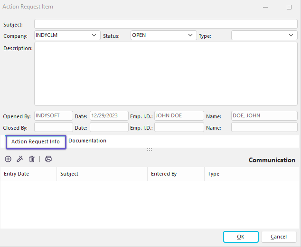
Task: Click the magic wand wizard icon
Action: point(20,159)
